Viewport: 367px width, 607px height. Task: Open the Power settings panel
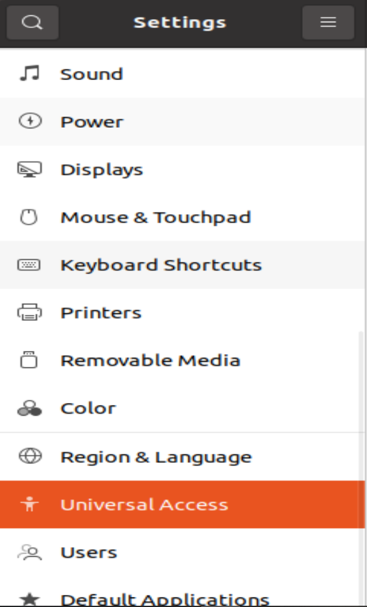(x=127, y=121)
